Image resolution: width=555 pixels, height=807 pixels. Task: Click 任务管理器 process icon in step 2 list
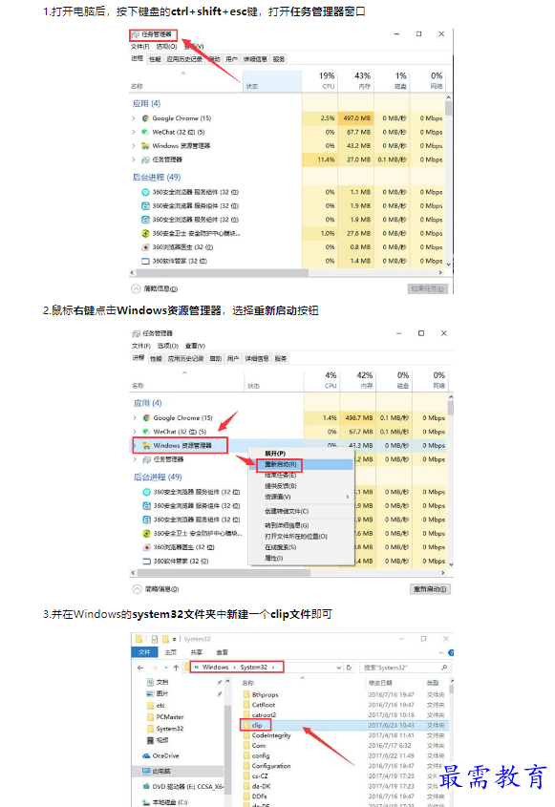coord(147,459)
